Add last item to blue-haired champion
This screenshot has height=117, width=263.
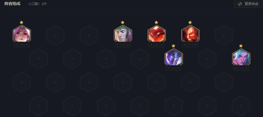tap(246, 68)
